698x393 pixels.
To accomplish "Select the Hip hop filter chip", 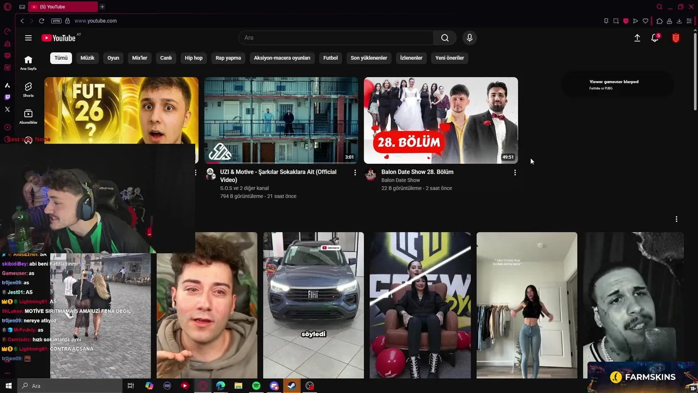I will click(x=194, y=58).
